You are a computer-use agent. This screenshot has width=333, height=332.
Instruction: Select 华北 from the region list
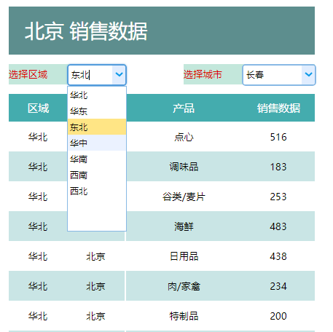(97, 95)
